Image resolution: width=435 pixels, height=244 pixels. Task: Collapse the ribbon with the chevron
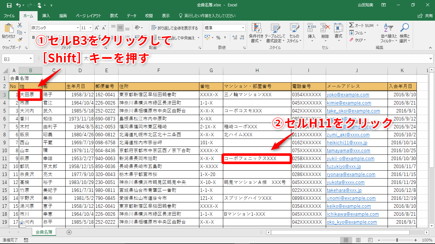click(x=430, y=48)
